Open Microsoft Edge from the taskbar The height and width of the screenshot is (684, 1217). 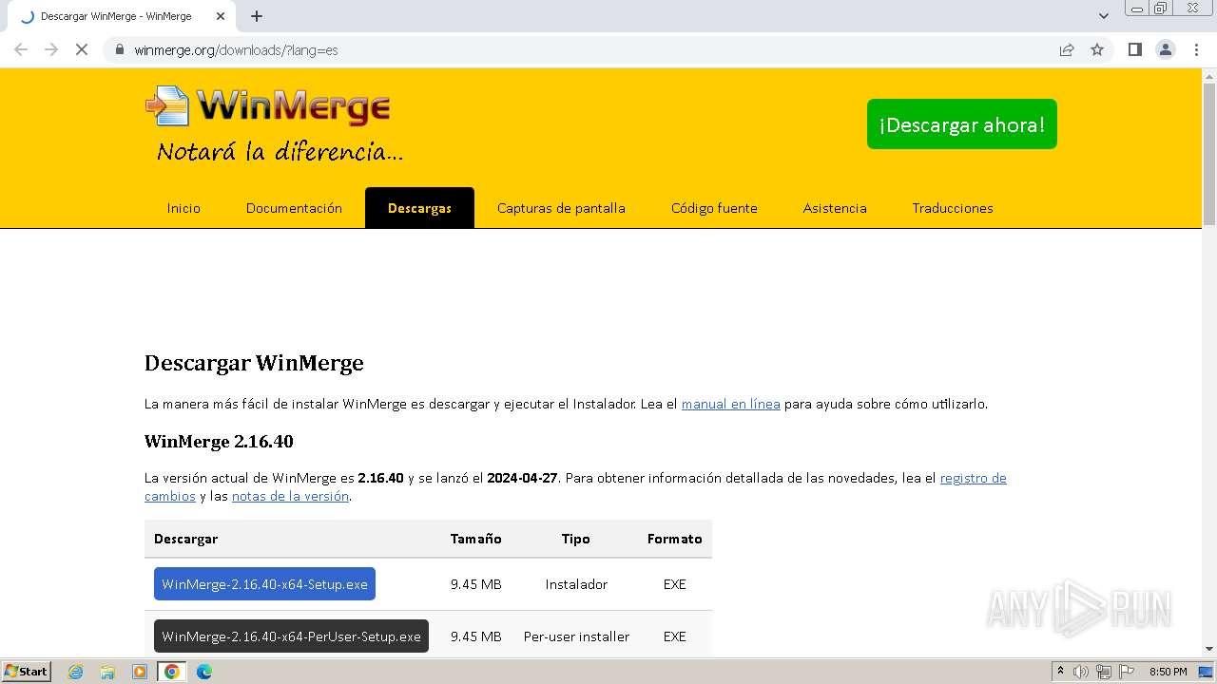point(203,672)
